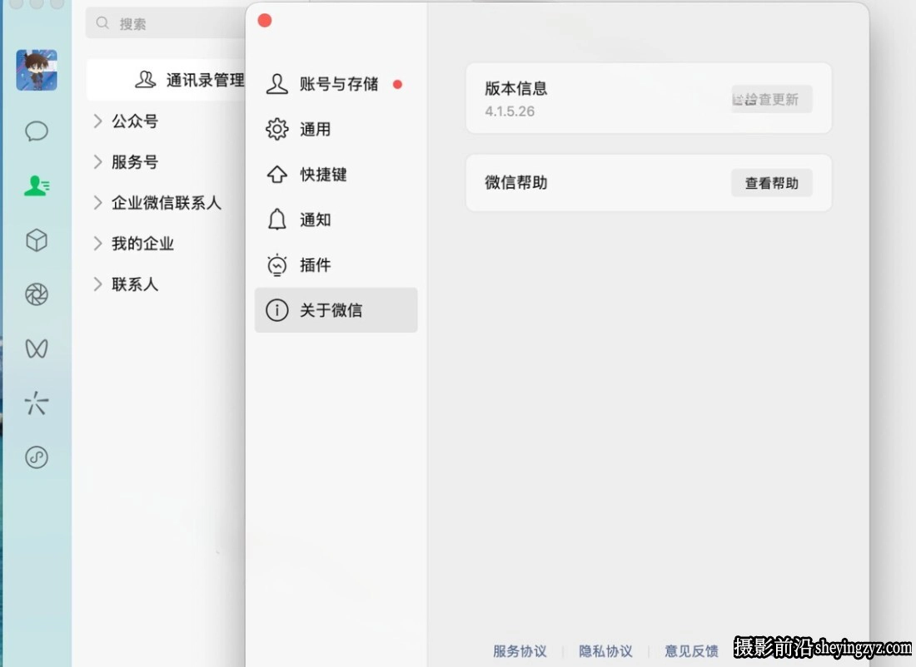Screen dimensions: 916x667
Task: Open the Channels butterfly icon
Action: (36, 348)
